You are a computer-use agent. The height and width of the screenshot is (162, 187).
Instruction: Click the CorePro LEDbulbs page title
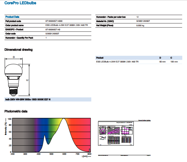(20, 3)
